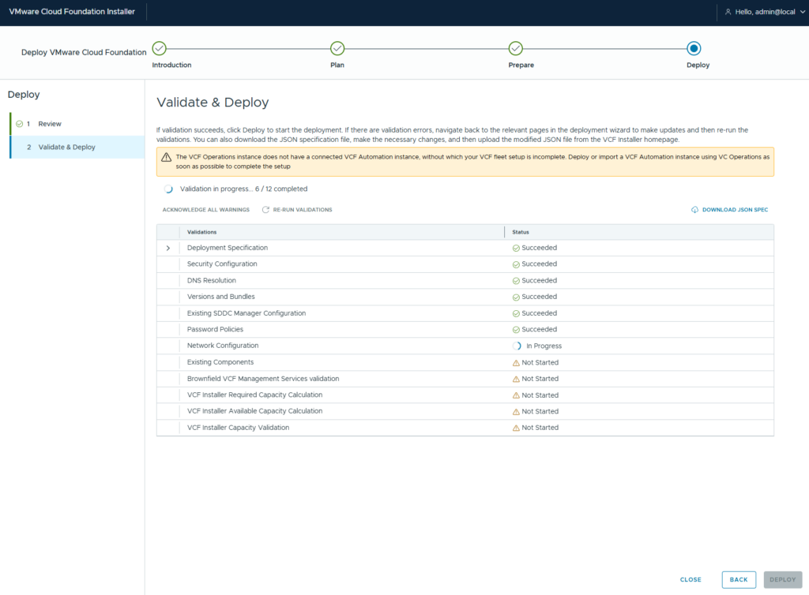Click the validation progress 6 / 12 text
This screenshot has width=809, height=595.
pyautogui.click(x=243, y=189)
